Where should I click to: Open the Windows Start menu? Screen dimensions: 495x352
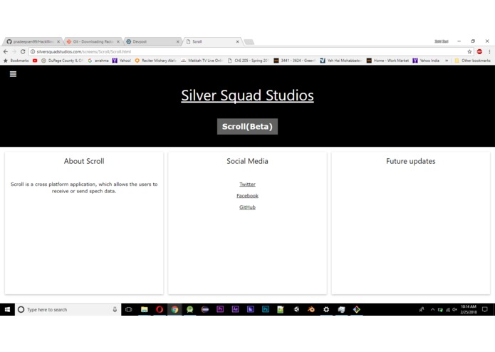[7, 310]
